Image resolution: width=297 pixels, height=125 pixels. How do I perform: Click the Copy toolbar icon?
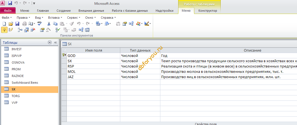click(x=55, y=24)
